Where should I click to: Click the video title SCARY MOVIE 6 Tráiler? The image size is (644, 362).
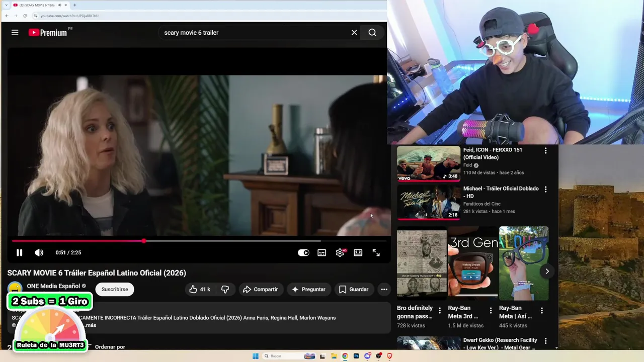click(97, 273)
